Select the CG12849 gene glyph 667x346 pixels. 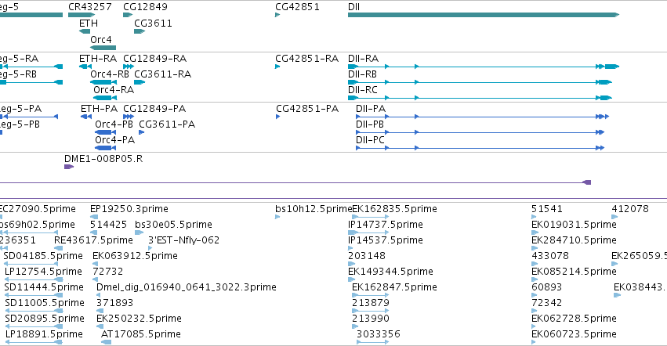[128, 15]
